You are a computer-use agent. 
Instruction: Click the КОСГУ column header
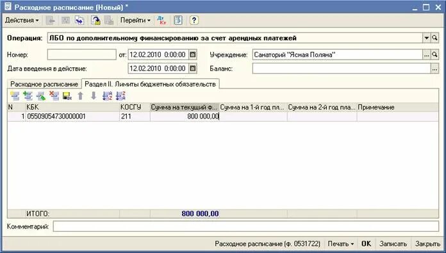point(135,107)
